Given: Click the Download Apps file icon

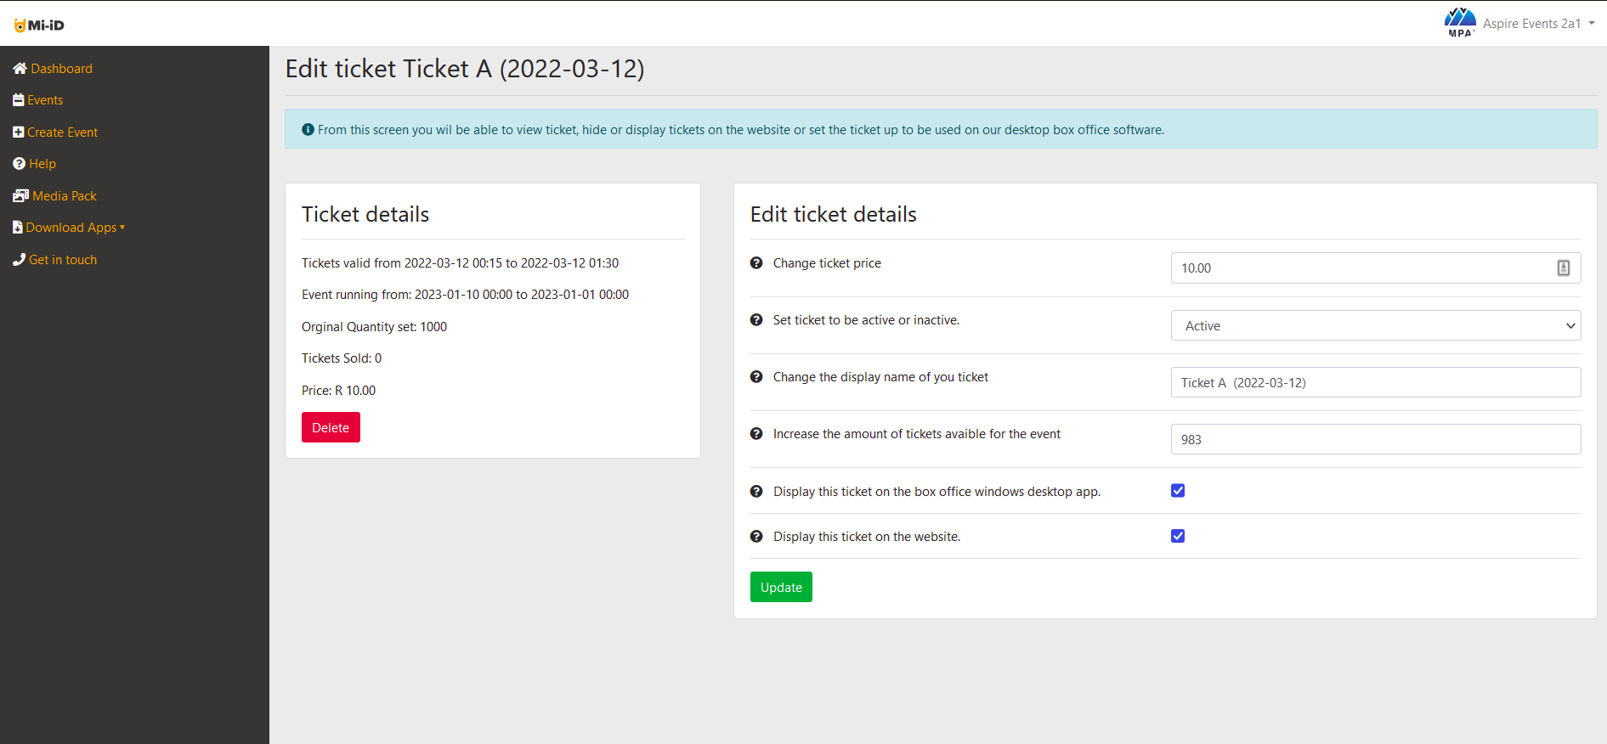Looking at the screenshot, I should coord(17,227).
